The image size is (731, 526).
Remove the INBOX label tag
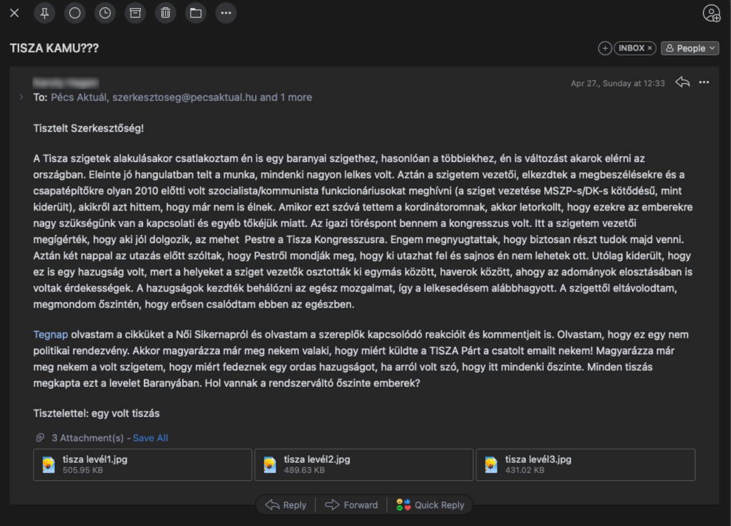click(x=649, y=48)
